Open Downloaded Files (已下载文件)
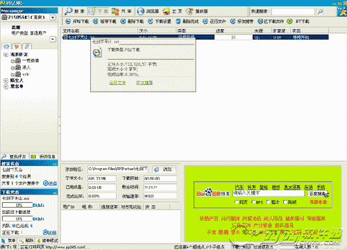This screenshot has height=250, width=347. tap(271, 22)
